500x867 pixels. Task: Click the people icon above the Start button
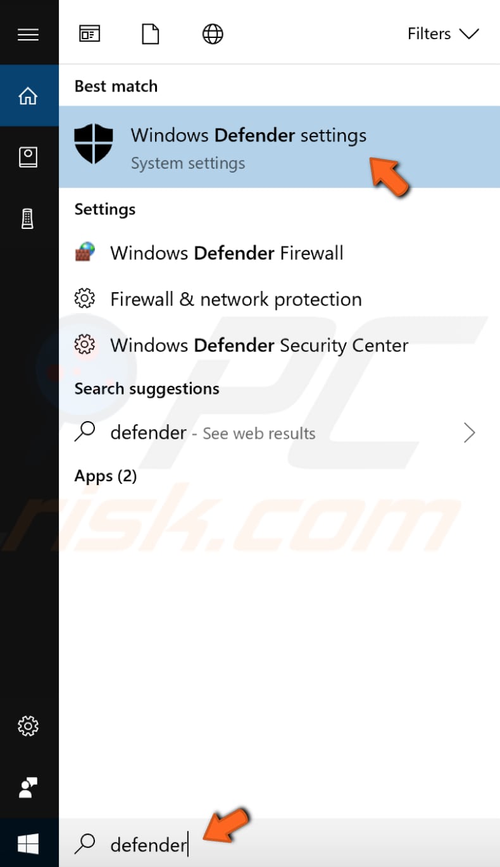28,789
